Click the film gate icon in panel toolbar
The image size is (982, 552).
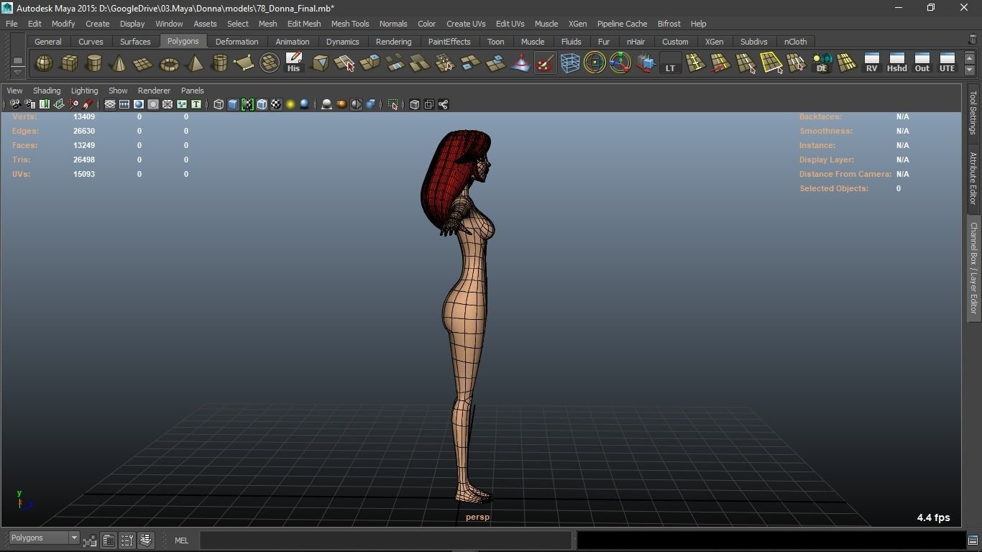tap(124, 105)
